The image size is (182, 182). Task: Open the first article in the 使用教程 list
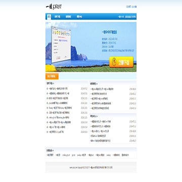click(102, 89)
